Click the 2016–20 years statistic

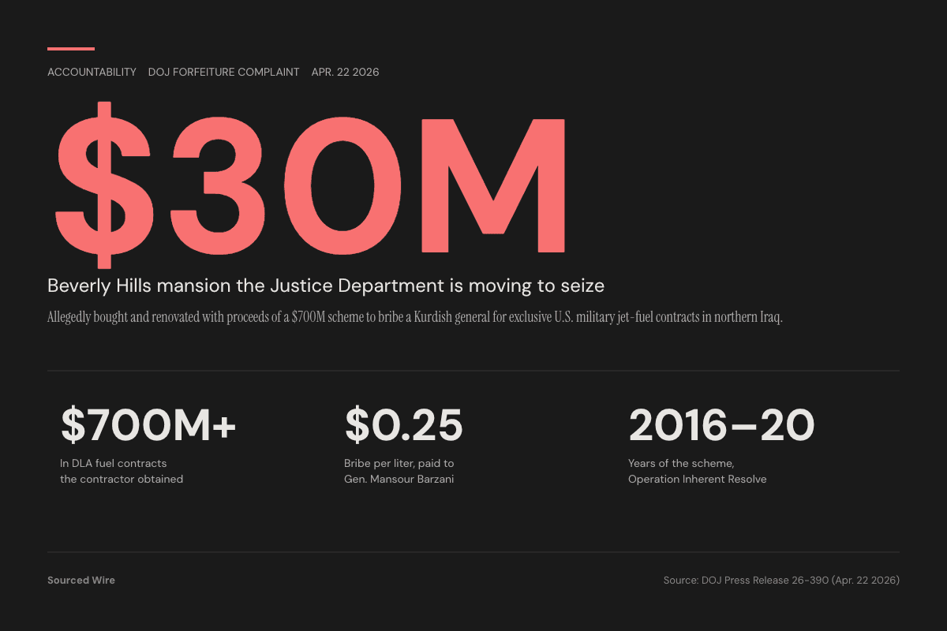(721, 425)
